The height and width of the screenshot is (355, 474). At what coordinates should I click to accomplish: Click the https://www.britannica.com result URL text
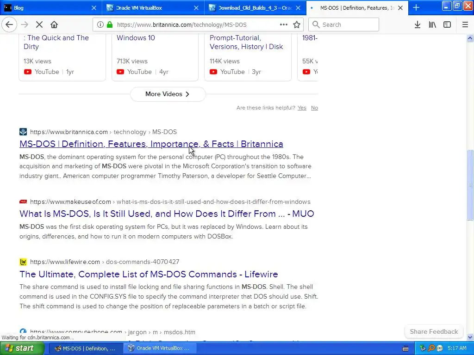coord(69,132)
